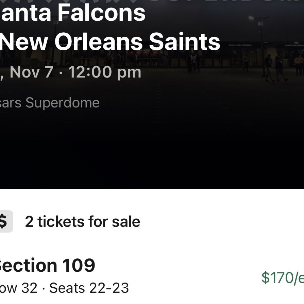The width and height of the screenshot is (304, 304).
Task: Tap the white space beside tickets for sale
Action: [221, 222]
